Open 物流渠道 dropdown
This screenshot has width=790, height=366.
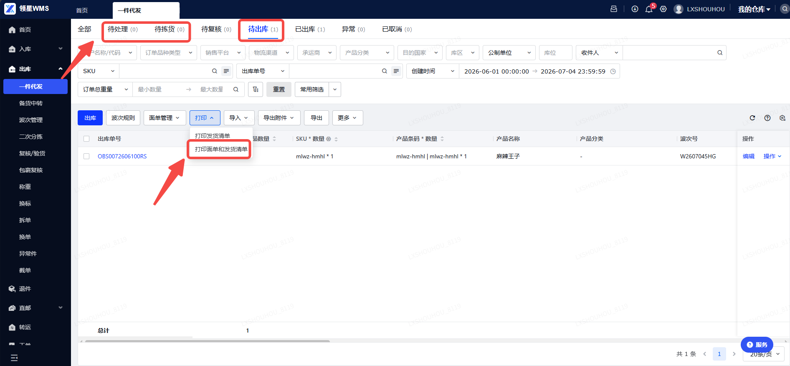(x=271, y=53)
